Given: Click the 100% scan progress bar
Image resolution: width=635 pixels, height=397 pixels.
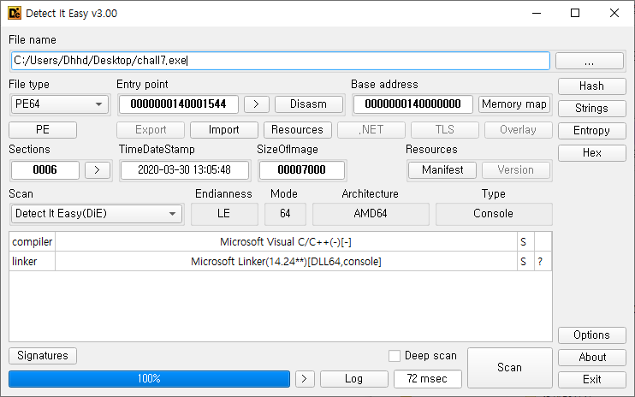Looking at the screenshot, I should 149,379.
